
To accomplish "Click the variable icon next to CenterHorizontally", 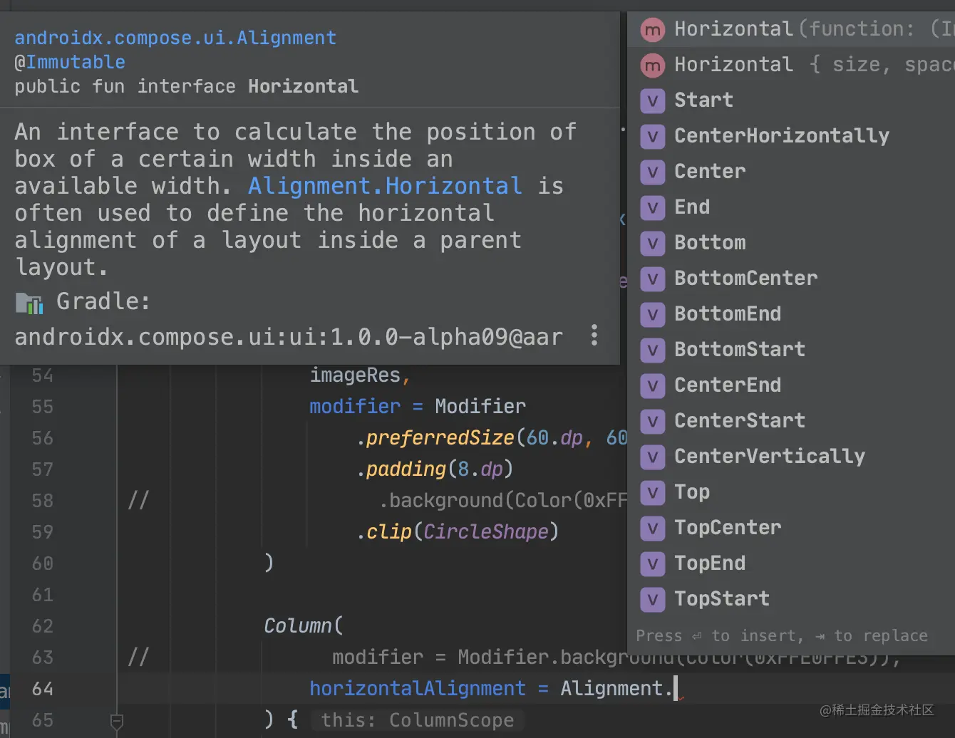I will (x=652, y=136).
